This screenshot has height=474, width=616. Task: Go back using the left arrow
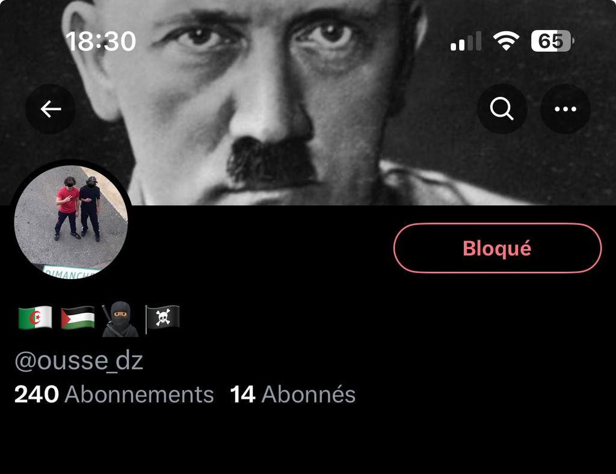51,109
